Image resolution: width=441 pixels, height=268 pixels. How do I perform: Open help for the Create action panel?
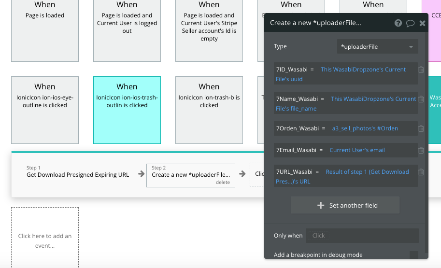398,23
